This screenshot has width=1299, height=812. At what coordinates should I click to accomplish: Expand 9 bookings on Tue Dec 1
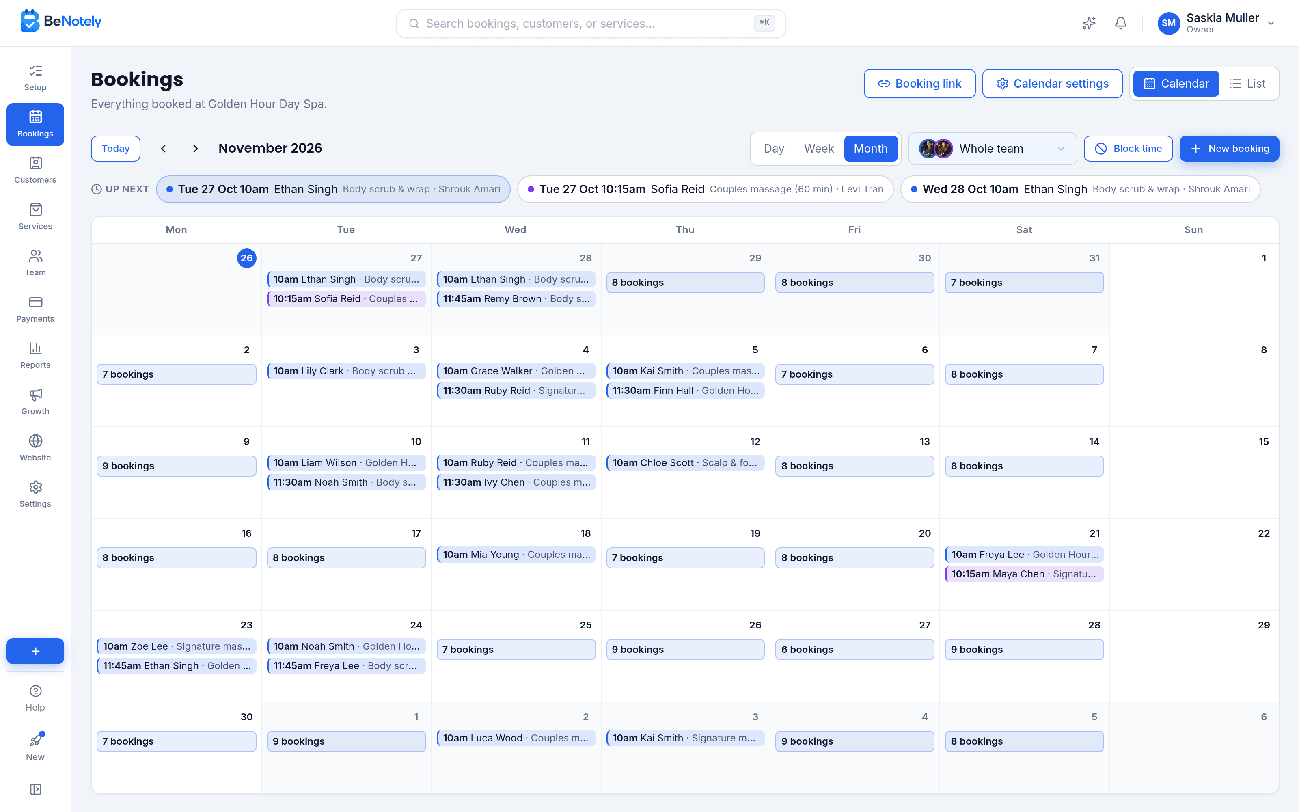(x=346, y=741)
